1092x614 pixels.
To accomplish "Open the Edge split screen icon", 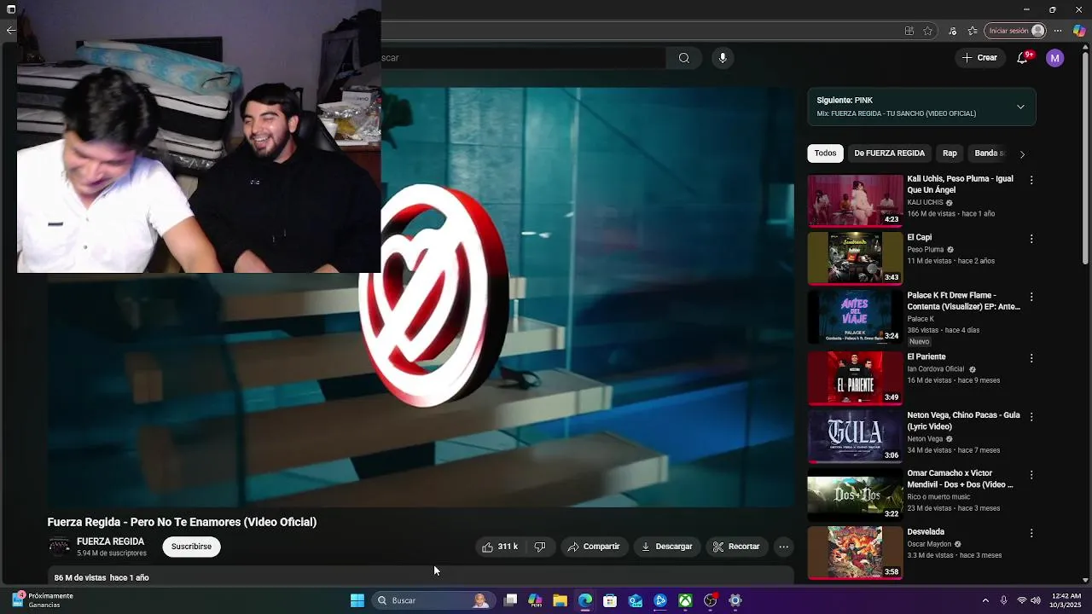I will click(909, 31).
